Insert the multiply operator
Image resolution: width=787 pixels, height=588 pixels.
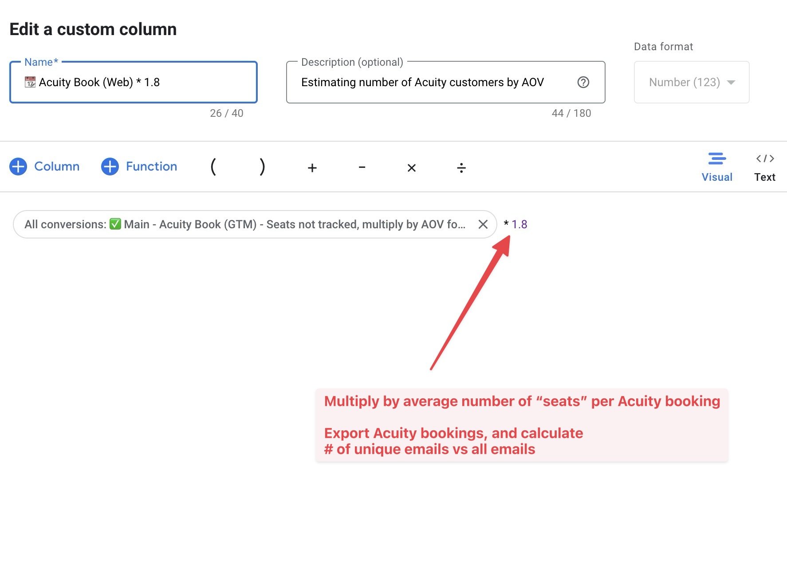[x=412, y=168]
